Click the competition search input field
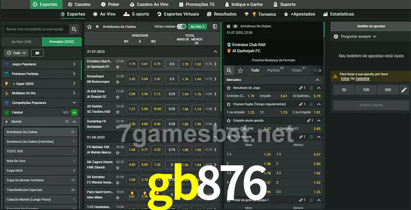The width and height of the screenshot is (411, 210). [x=36, y=29]
